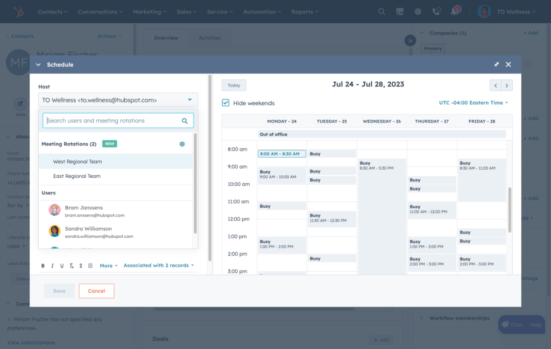Choose Sandra Williamson as host
Image resolution: width=551 pixels, height=349 pixels.
[x=88, y=231]
